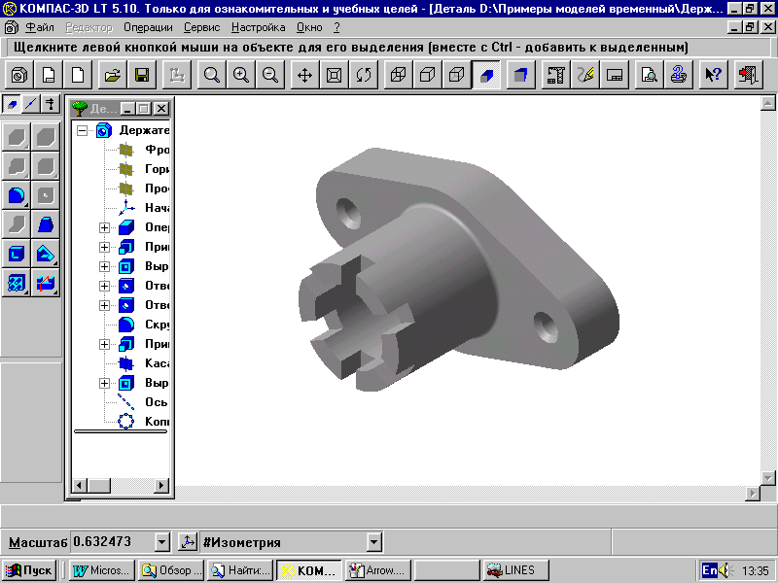Image resolution: width=778 pixels, height=583 pixels.
Task: Open the help stamp question icon
Action: pyautogui.click(x=678, y=75)
